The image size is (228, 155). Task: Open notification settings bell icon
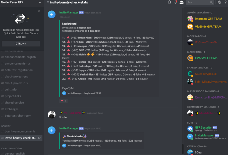click(x=169, y=2)
